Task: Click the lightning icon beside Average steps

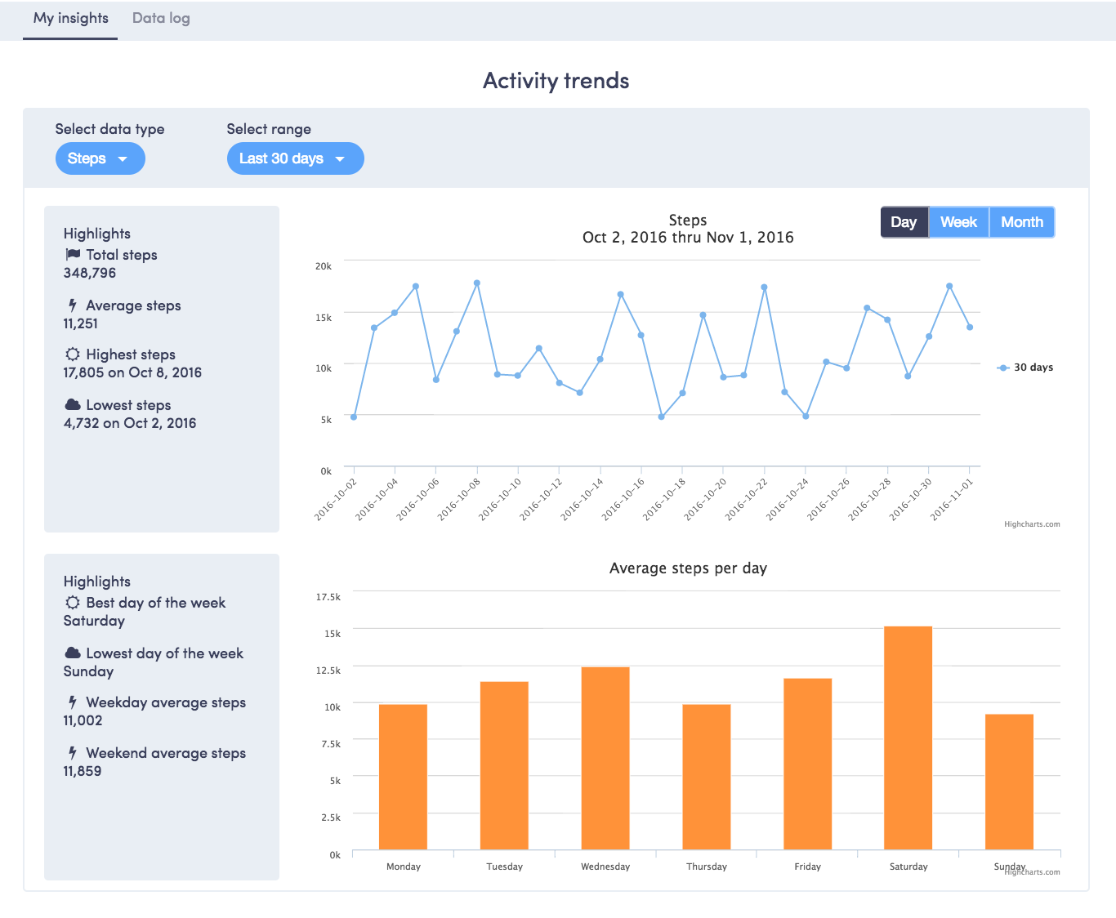Action: pos(74,305)
